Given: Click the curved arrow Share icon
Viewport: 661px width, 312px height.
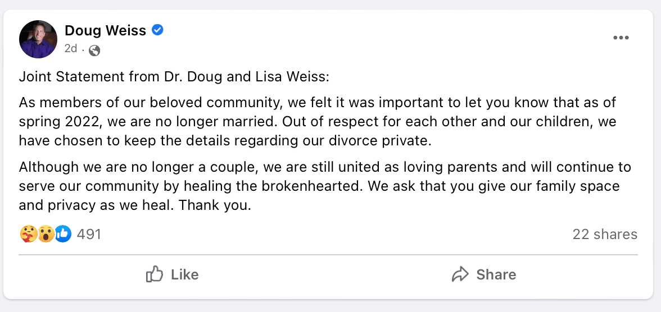Looking at the screenshot, I should click(460, 274).
